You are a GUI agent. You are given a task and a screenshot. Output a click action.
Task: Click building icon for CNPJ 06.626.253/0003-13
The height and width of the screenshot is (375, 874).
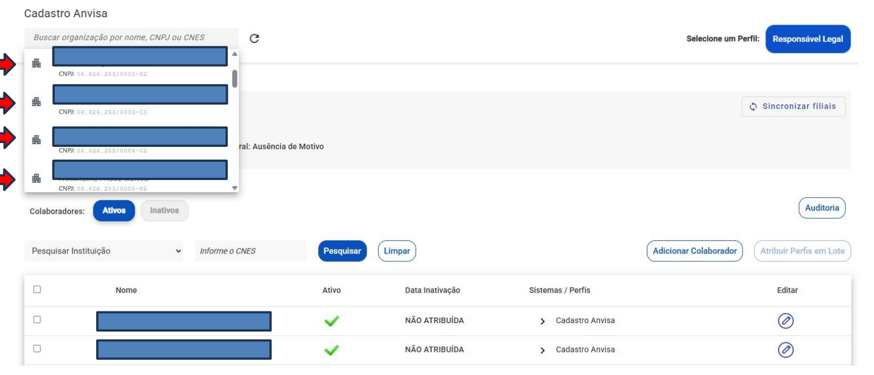tap(36, 102)
